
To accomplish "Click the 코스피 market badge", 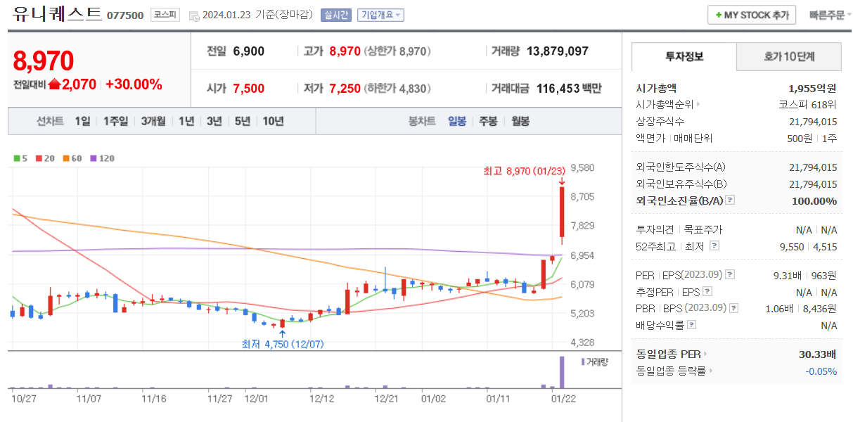I will [x=165, y=14].
